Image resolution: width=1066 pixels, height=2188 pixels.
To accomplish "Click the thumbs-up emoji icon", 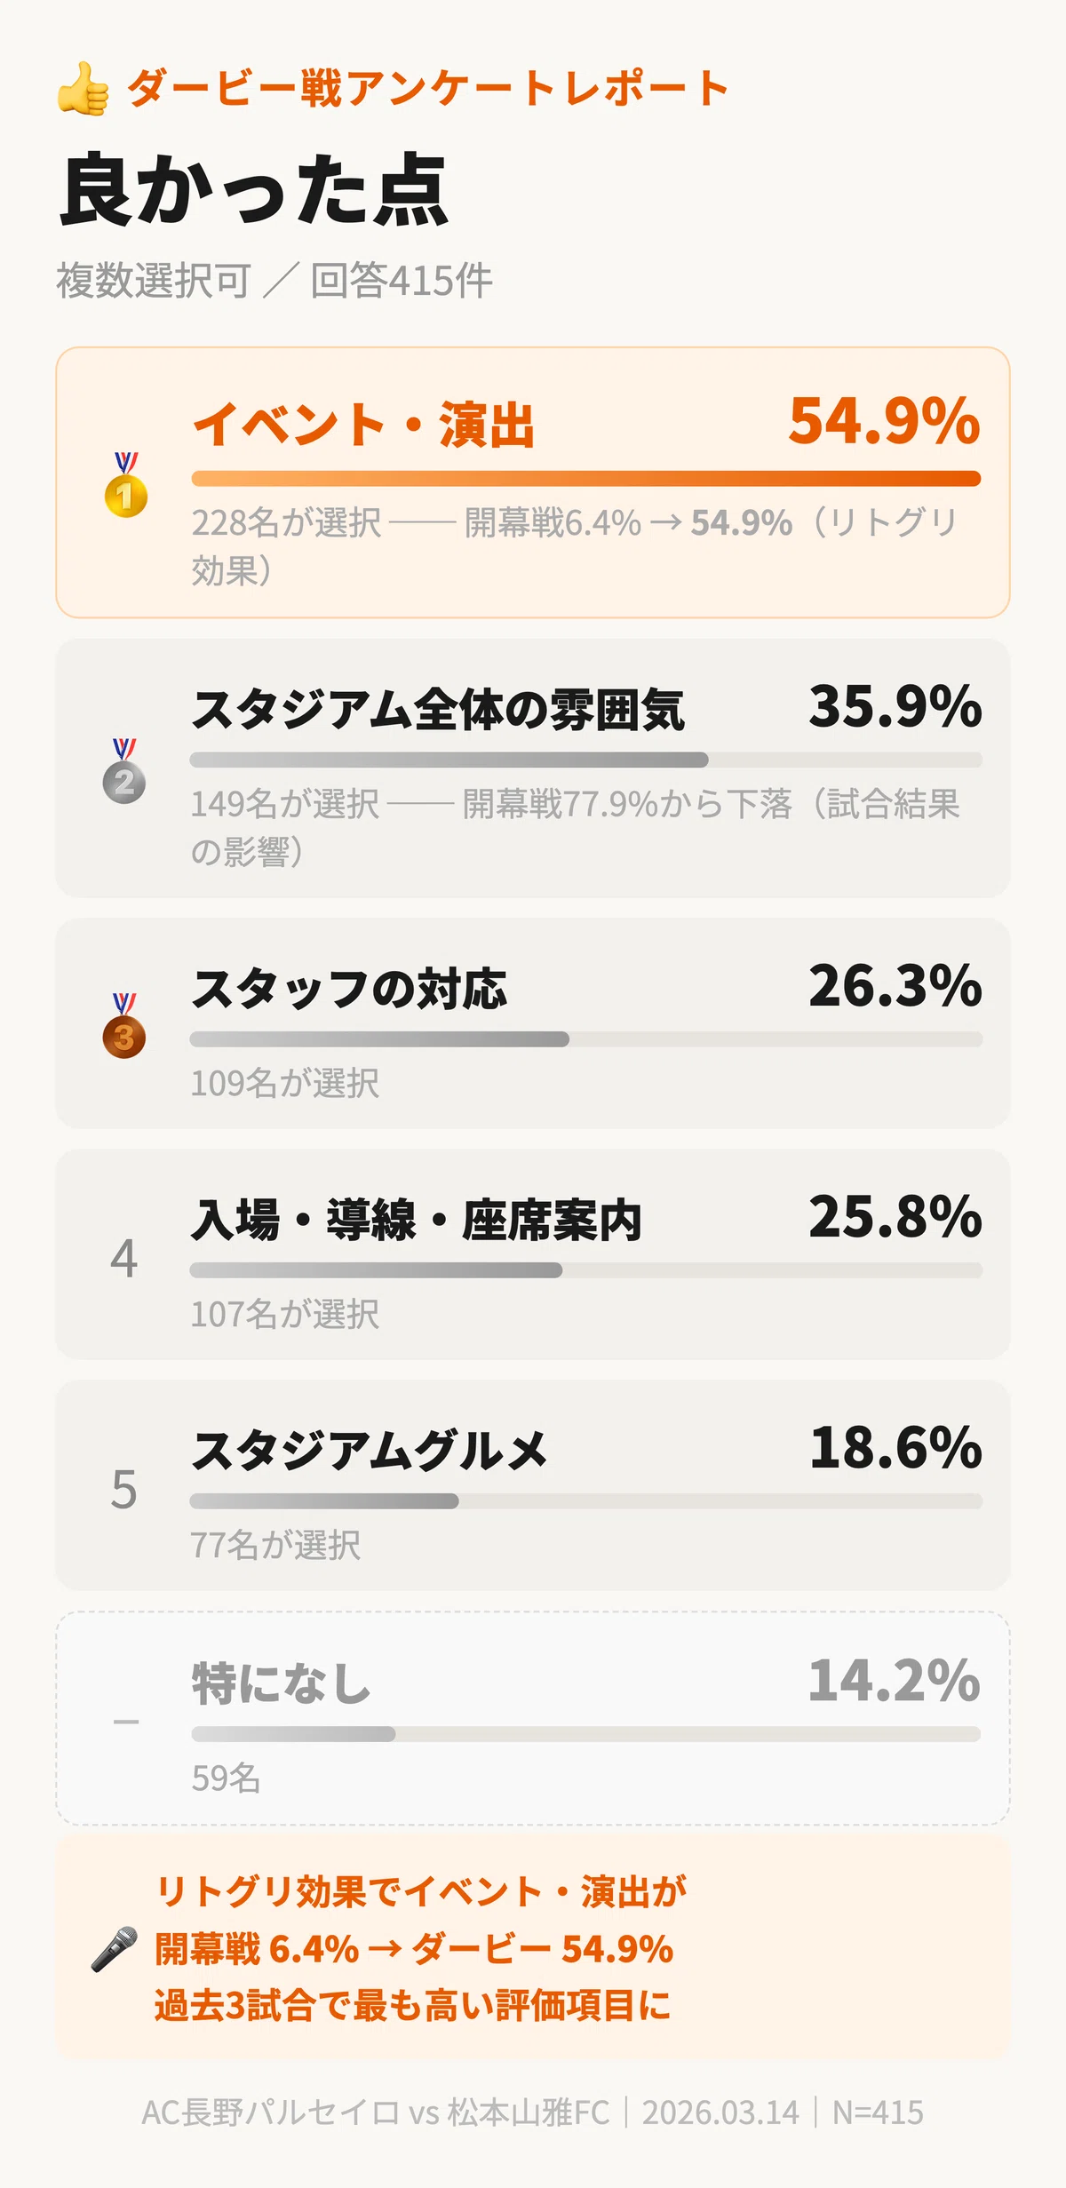I will coord(84,88).
